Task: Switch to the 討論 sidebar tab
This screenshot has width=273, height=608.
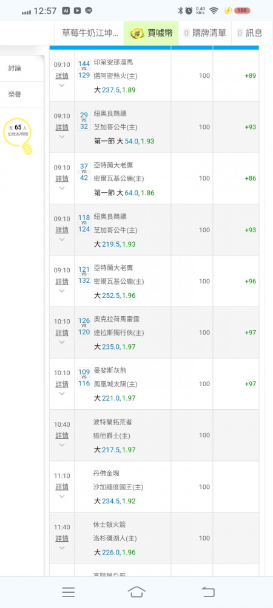Action: pos(22,69)
